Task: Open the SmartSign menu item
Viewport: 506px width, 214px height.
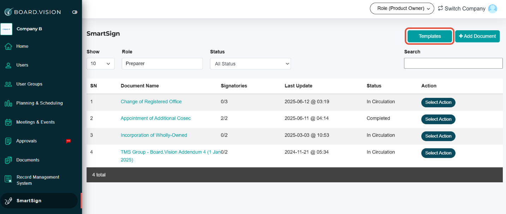Action: (x=39, y=201)
